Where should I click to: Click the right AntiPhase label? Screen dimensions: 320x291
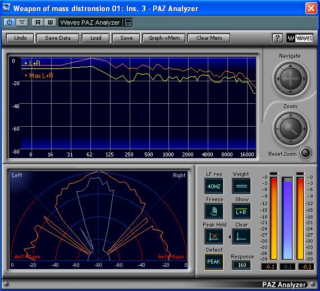tap(171, 257)
